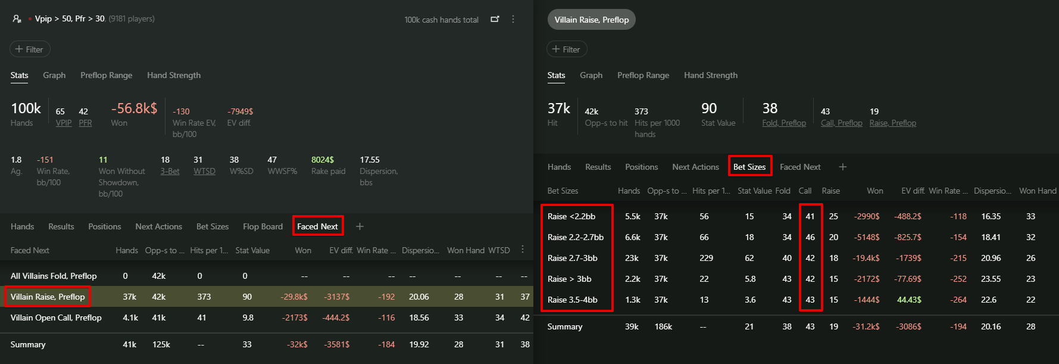Click the Villain Raise, Preflop chip
This screenshot has width=1059, height=364.
(591, 20)
